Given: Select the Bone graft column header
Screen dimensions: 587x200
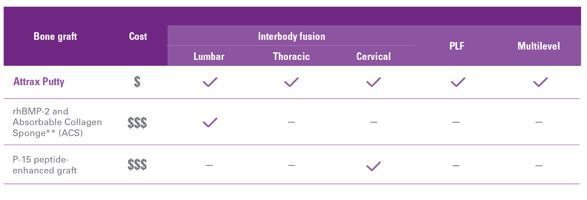Looking at the screenshot, I should [55, 36].
